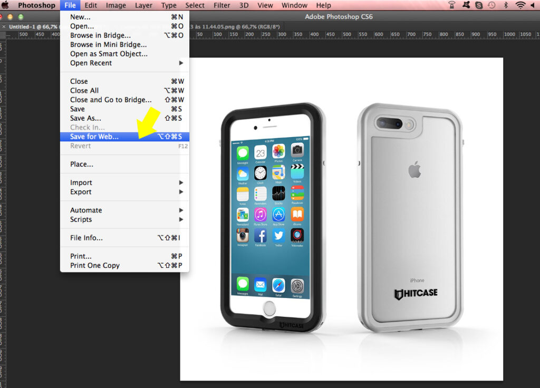Open the Apple menu
540x388 pixels.
coord(5,5)
